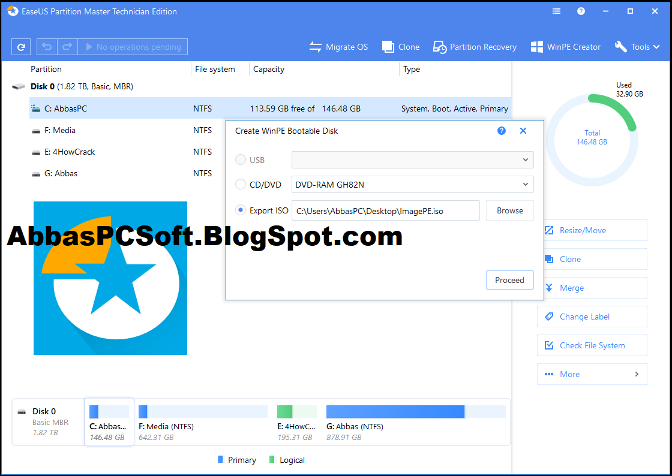Select the Export ISO radio option
The width and height of the screenshot is (672, 476).
pos(241,210)
